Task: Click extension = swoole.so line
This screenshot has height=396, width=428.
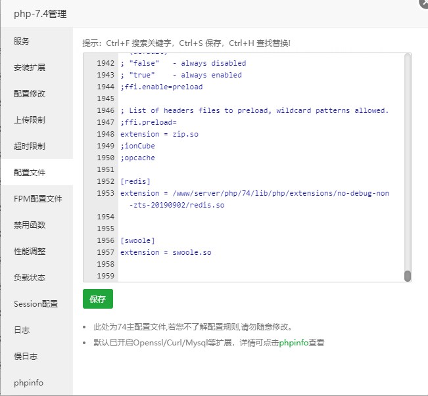Action: coord(166,252)
